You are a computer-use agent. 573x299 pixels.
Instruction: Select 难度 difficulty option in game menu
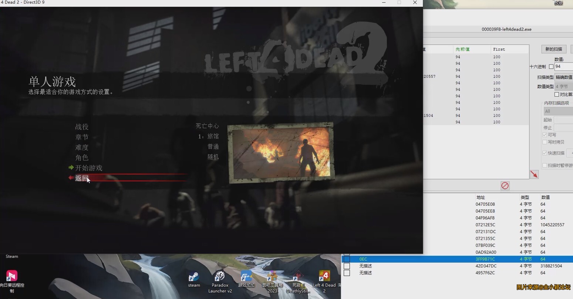click(x=82, y=147)
